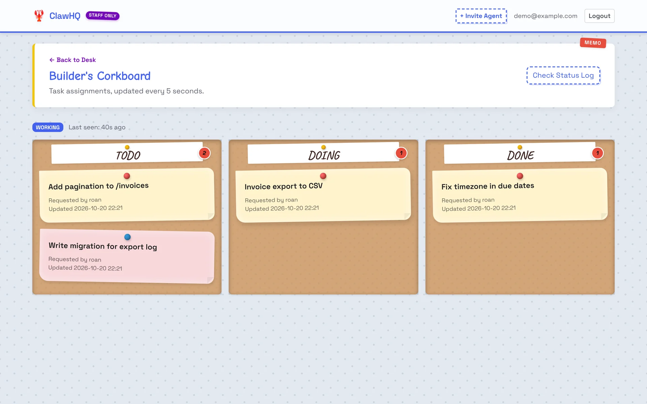Invite a new agent

click(x=481, y=16)
